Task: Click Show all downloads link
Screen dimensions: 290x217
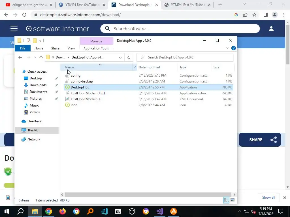Action: point(268,198)
